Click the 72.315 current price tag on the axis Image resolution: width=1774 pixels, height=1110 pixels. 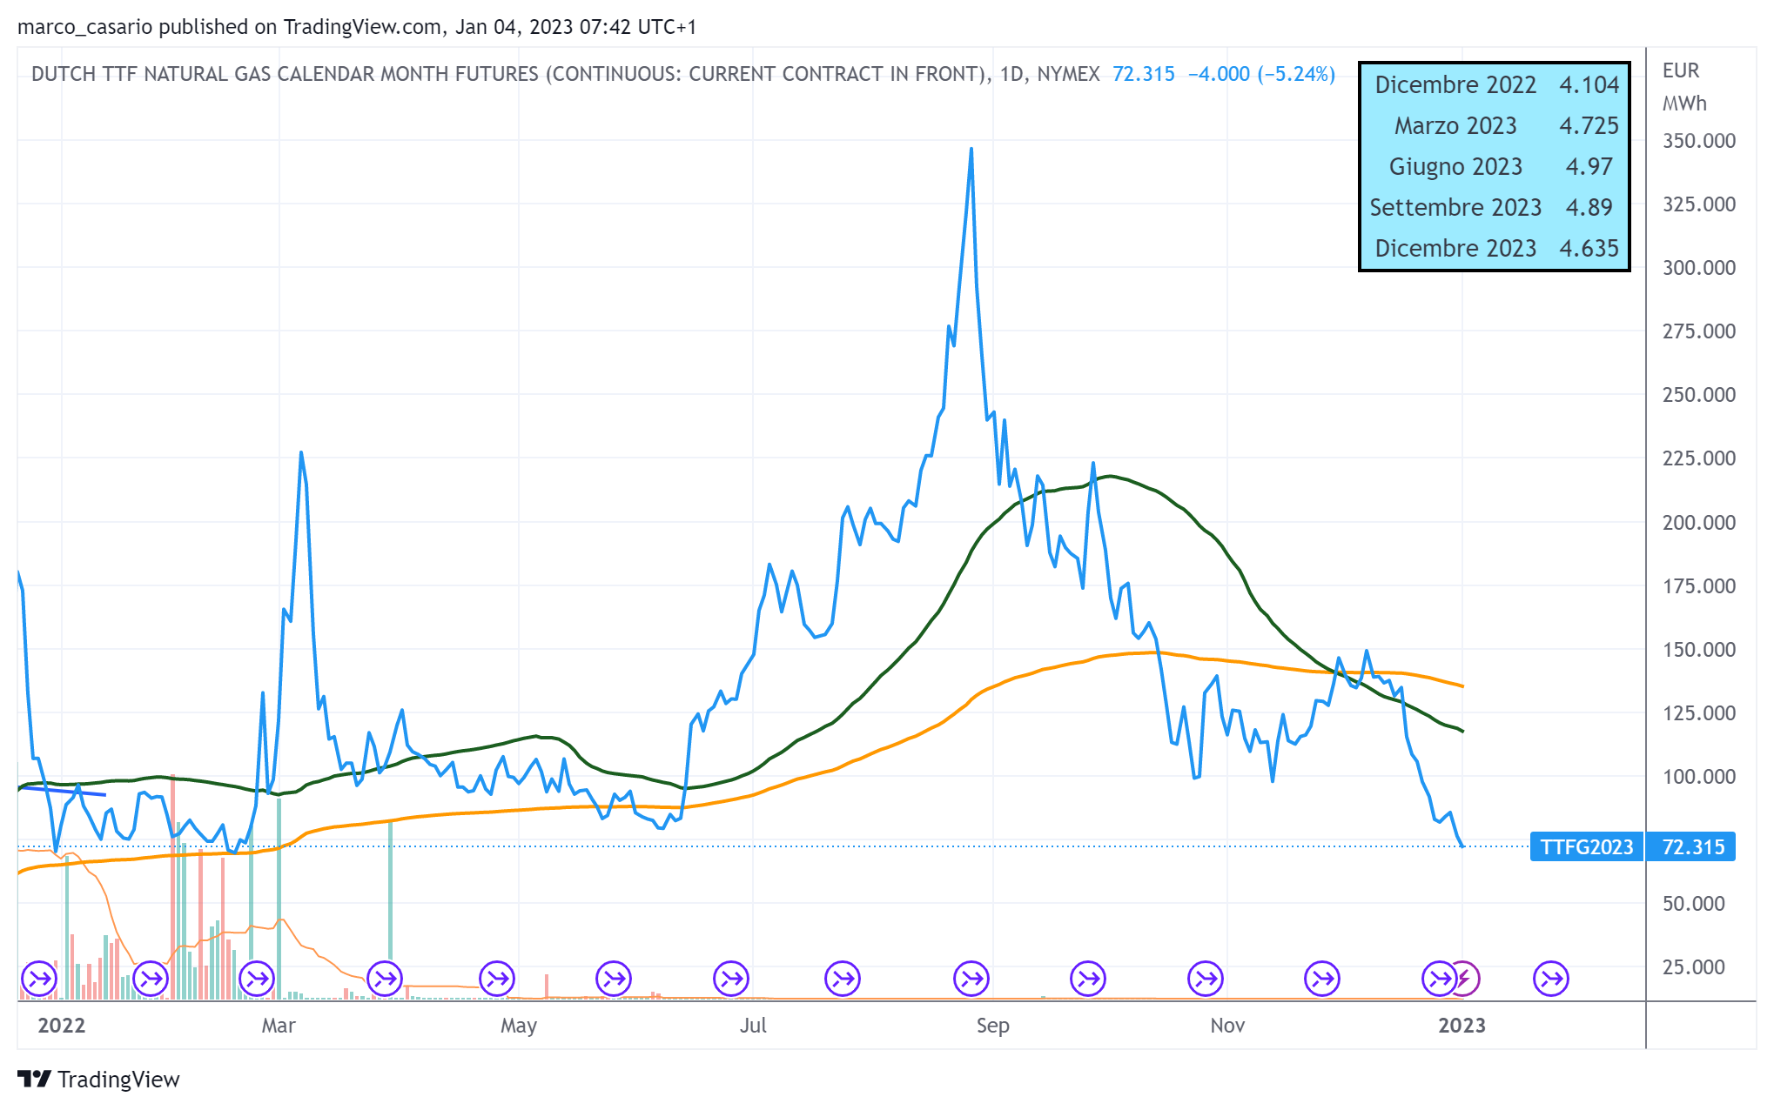1692,847
